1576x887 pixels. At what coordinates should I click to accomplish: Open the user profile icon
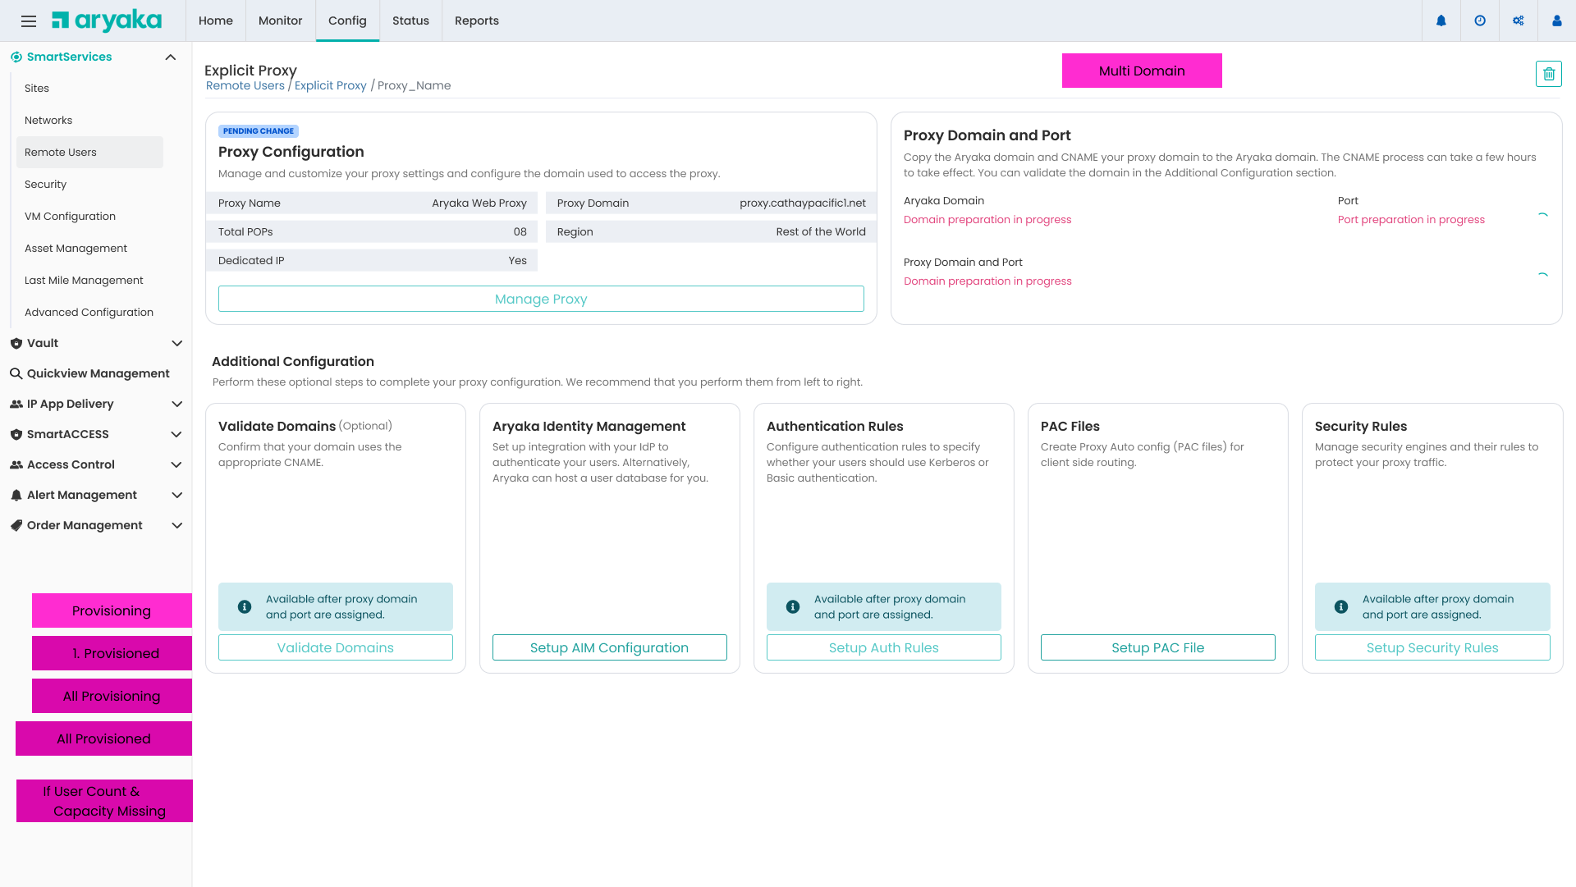point(1556,21)
